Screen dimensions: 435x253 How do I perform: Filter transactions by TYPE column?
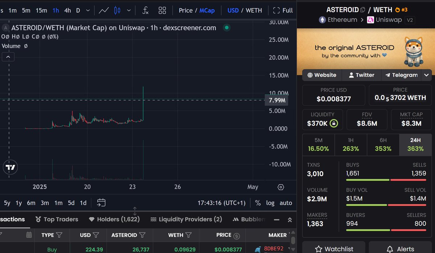(59, 235)
